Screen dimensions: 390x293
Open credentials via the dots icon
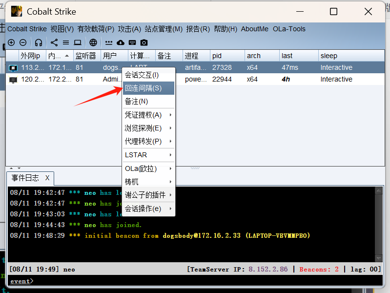pyautogui.click(x=109, y=43)
